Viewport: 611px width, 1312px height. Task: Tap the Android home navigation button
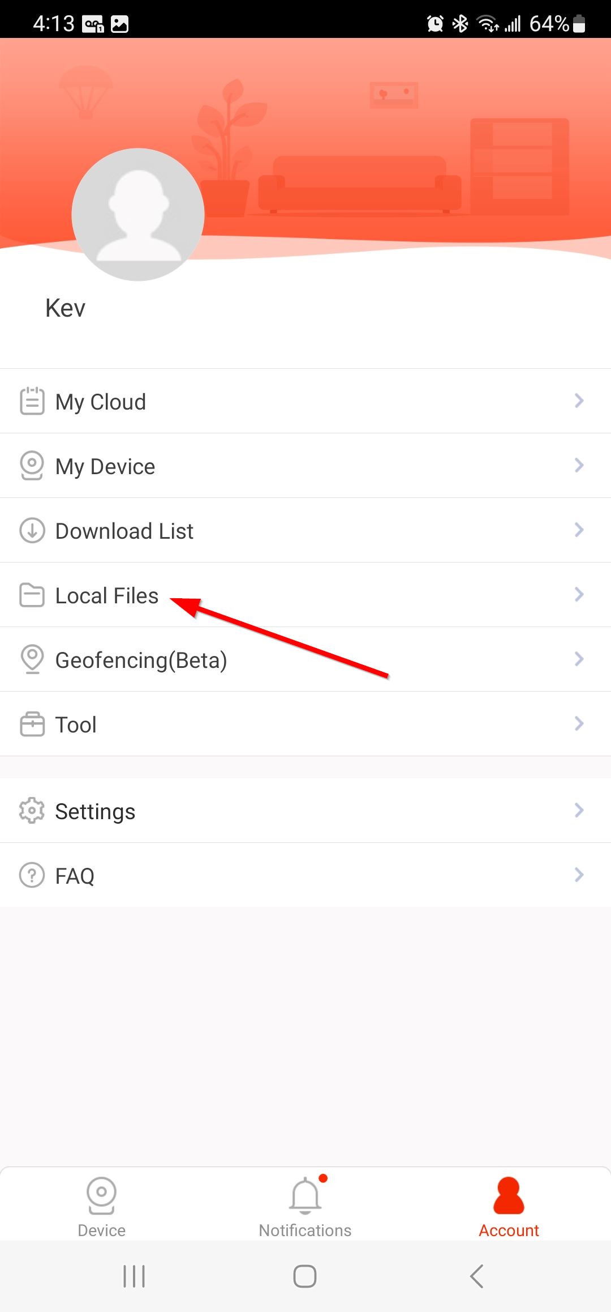click(x=305, y=1276)
